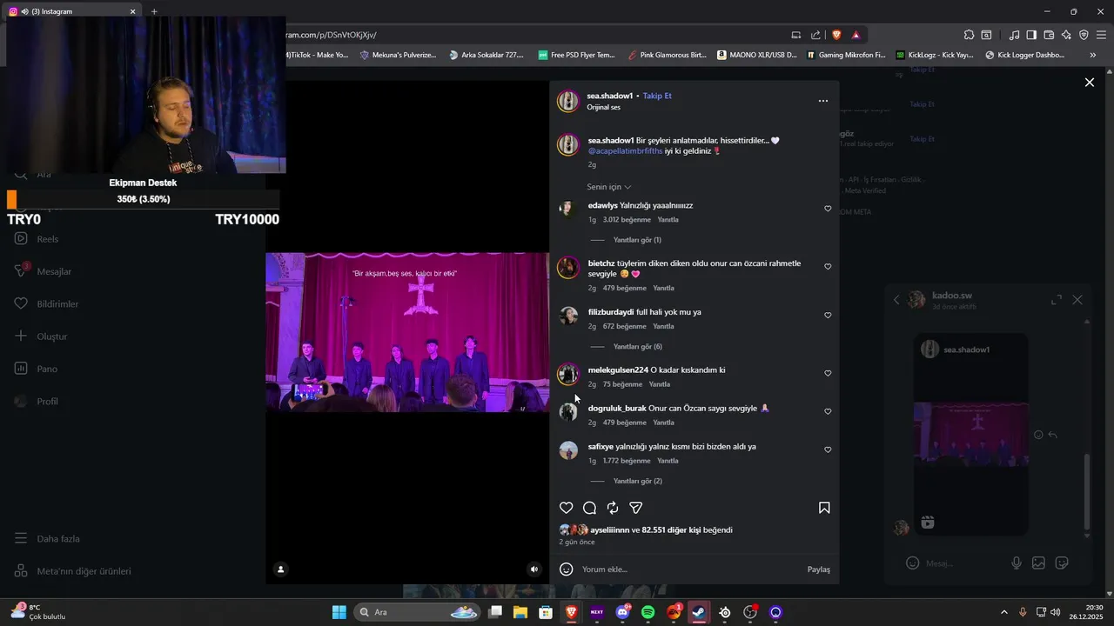
Task: Expand replies under edawlys's comment
Action: pos(637,240)
